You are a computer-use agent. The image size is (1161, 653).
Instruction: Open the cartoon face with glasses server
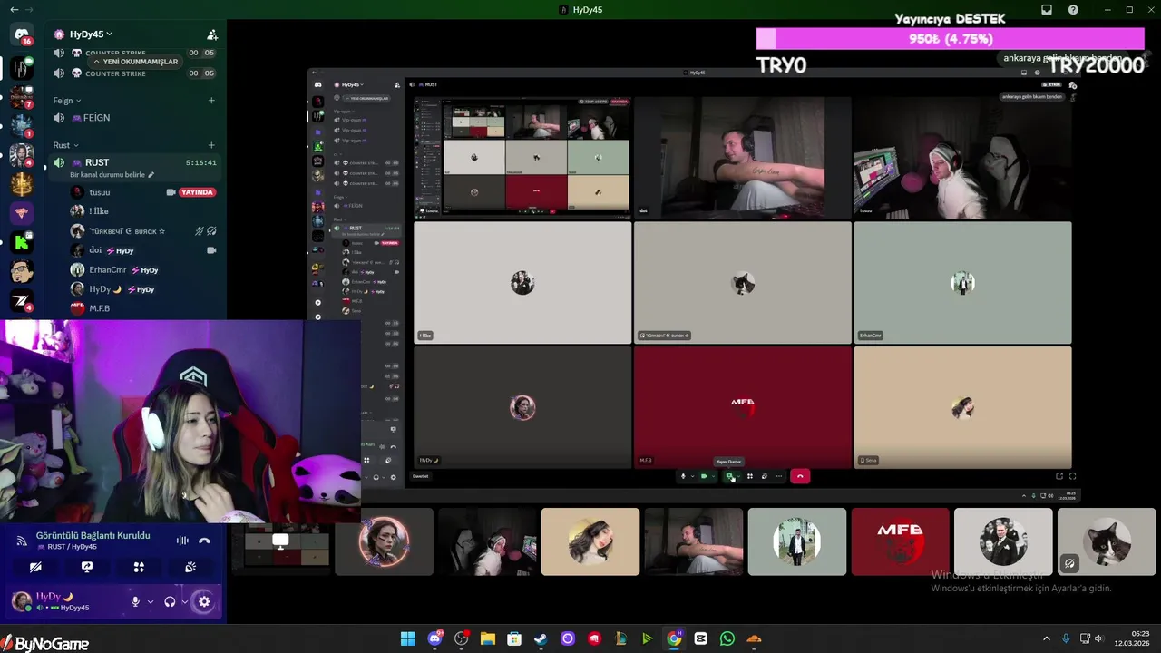pyautogui.click(x=22, y=271)
